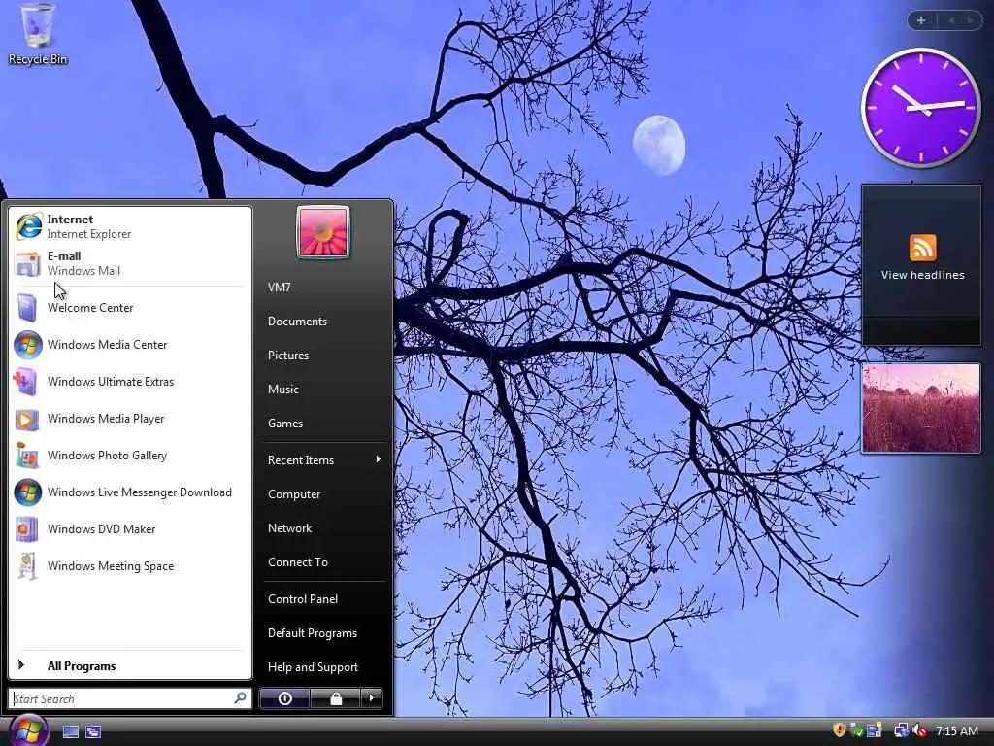Open Windows Live Messenger Download
Viewport: 994px width, 746px height.
click(x=129, y=492)
